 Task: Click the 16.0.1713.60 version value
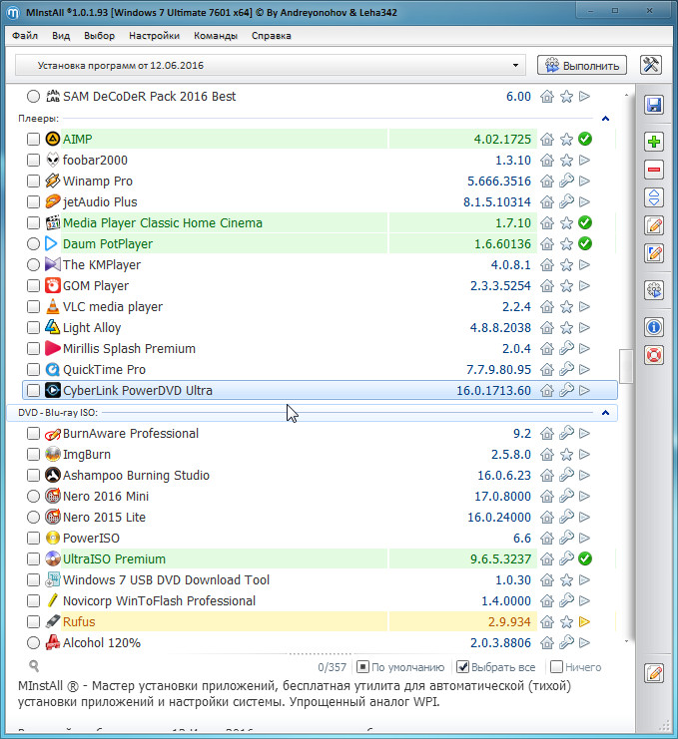pyautogui.click(x=493, y=391)
